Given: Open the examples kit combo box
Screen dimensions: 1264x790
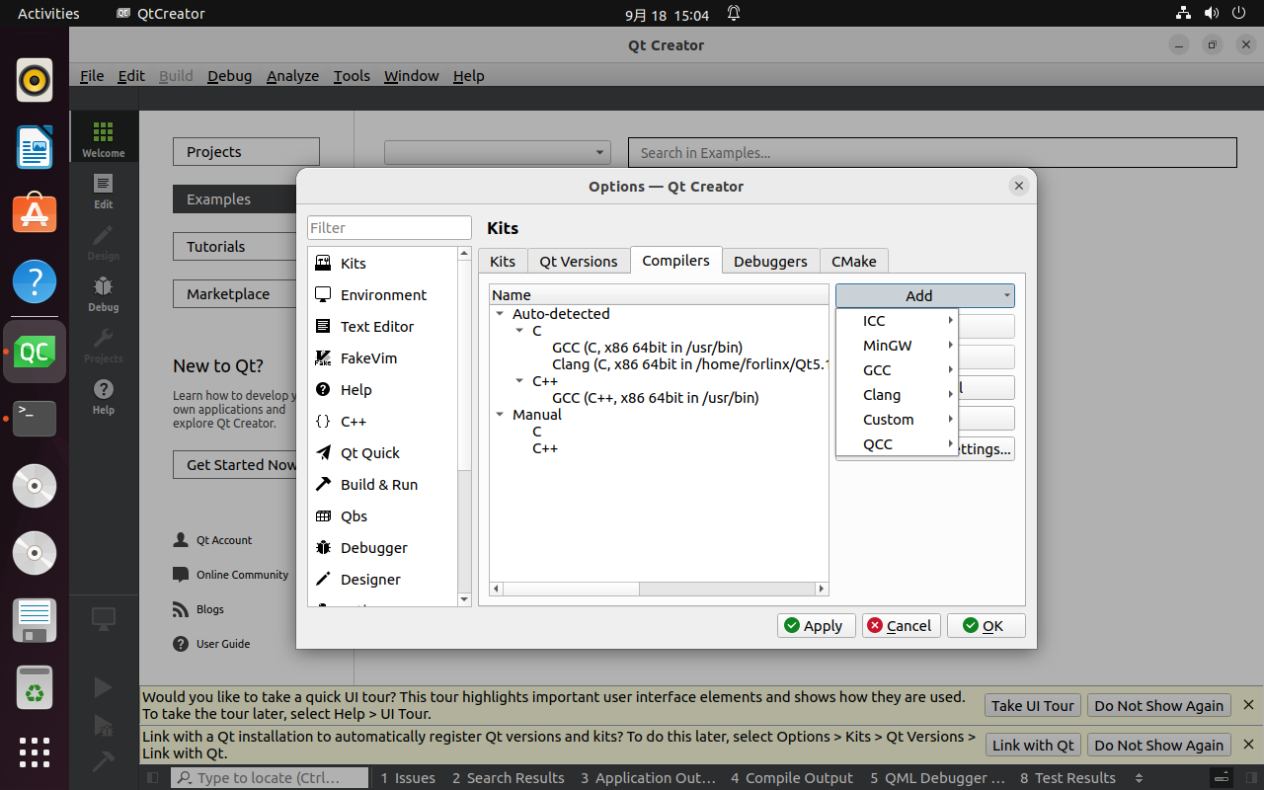Looking at the screenshot, I should pos(498,153).
